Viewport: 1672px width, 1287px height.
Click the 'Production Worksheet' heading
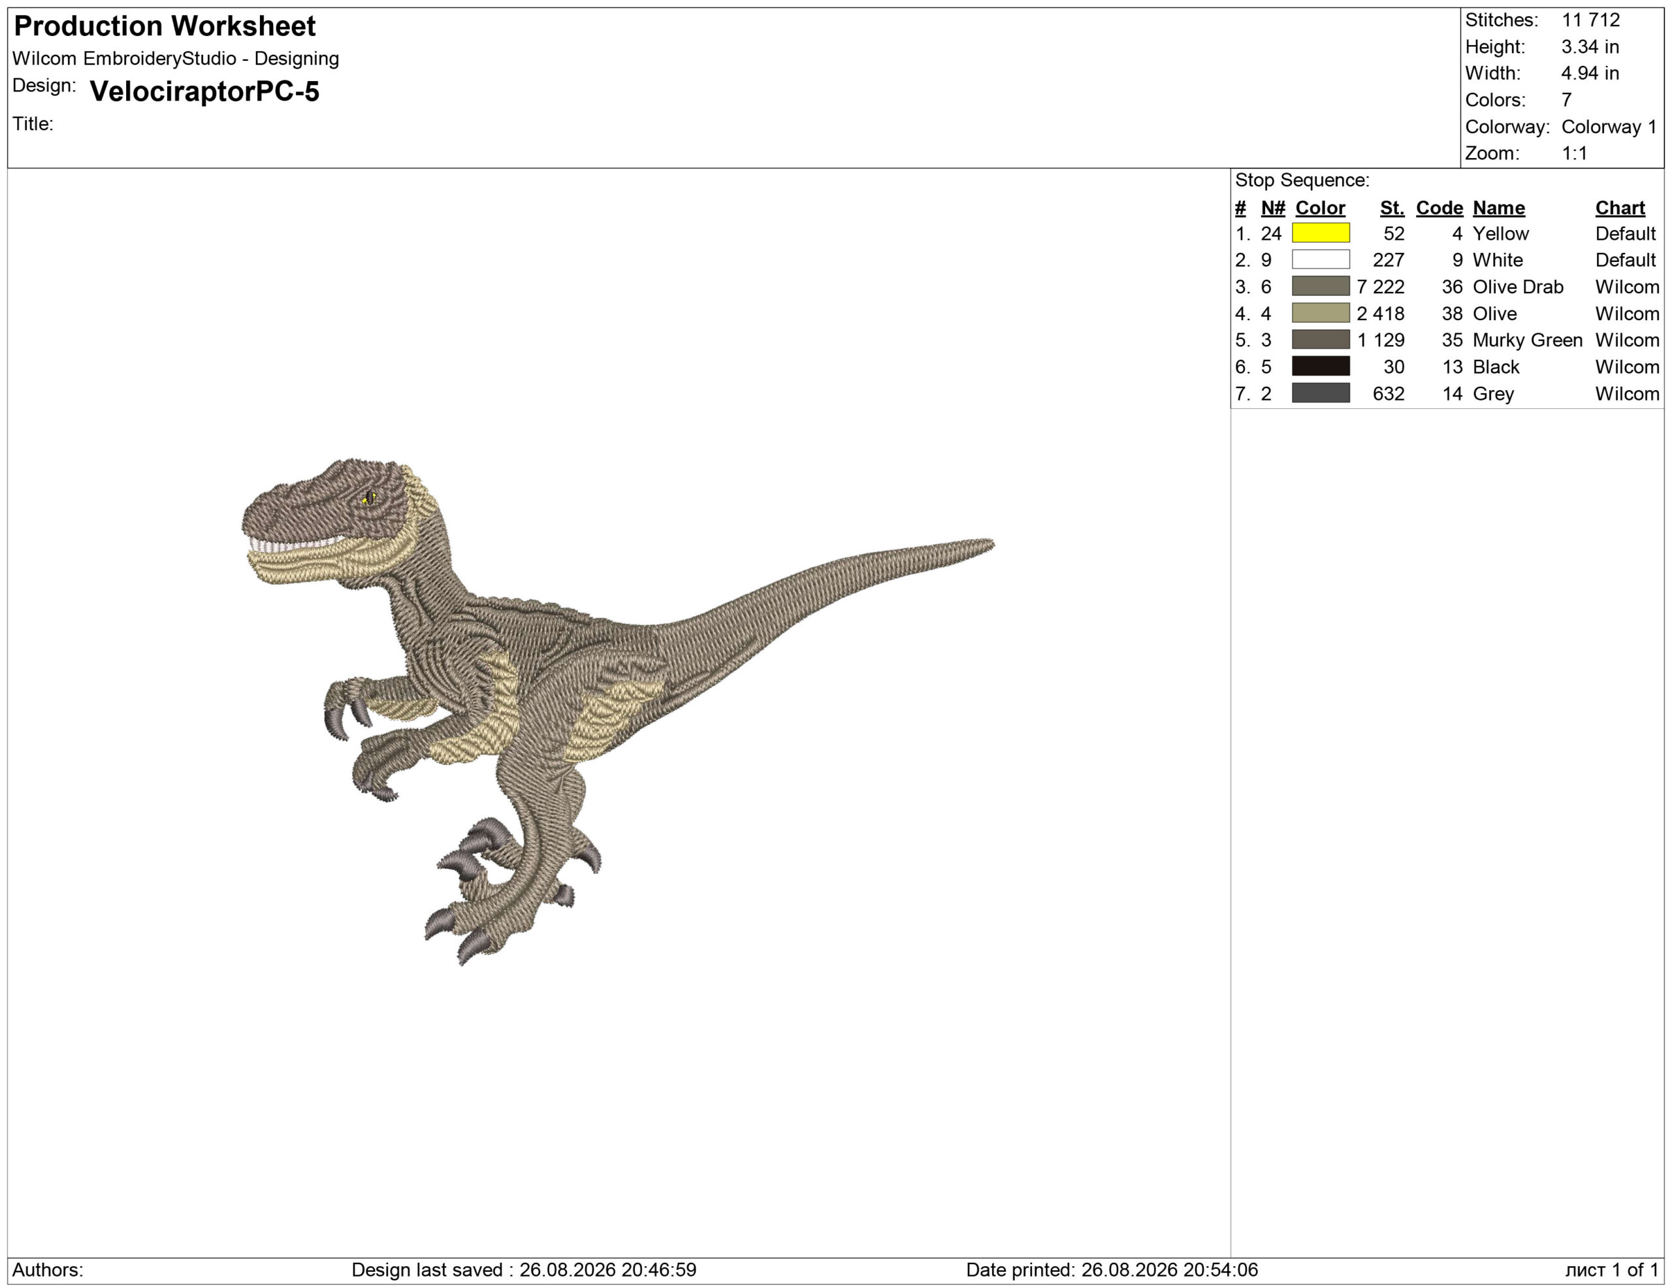(165, 26)
